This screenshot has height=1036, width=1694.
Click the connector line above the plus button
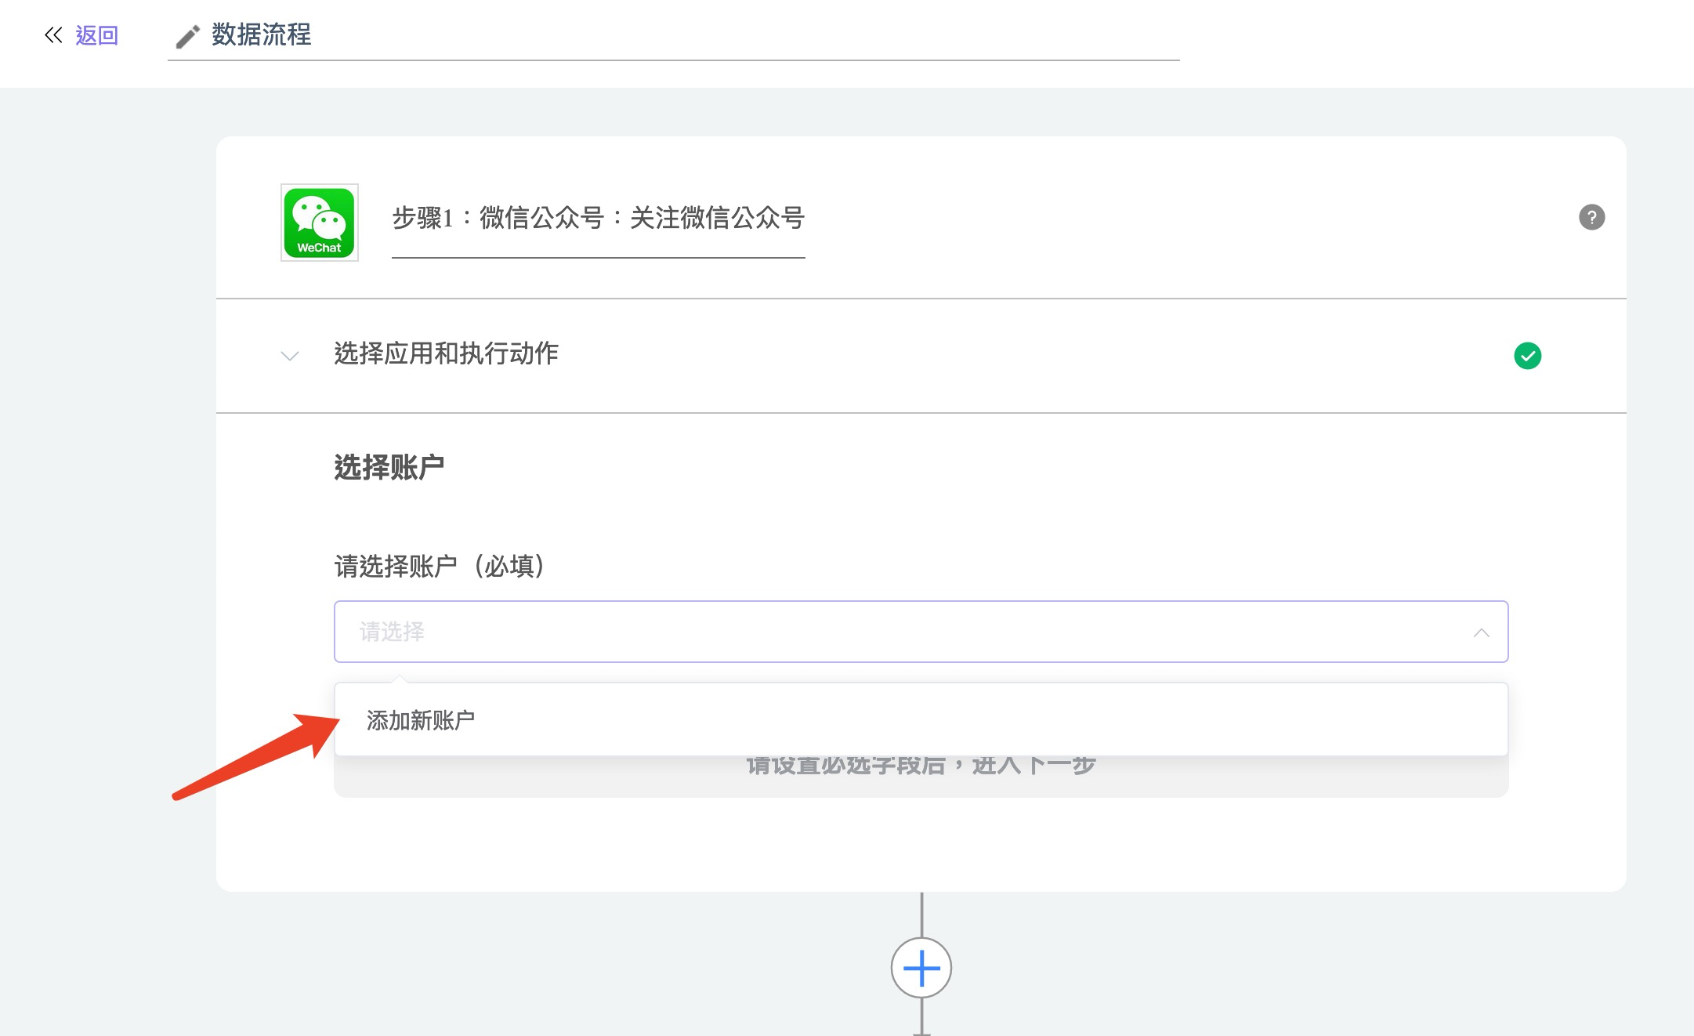pyautogui.click(x=921, y=914)
